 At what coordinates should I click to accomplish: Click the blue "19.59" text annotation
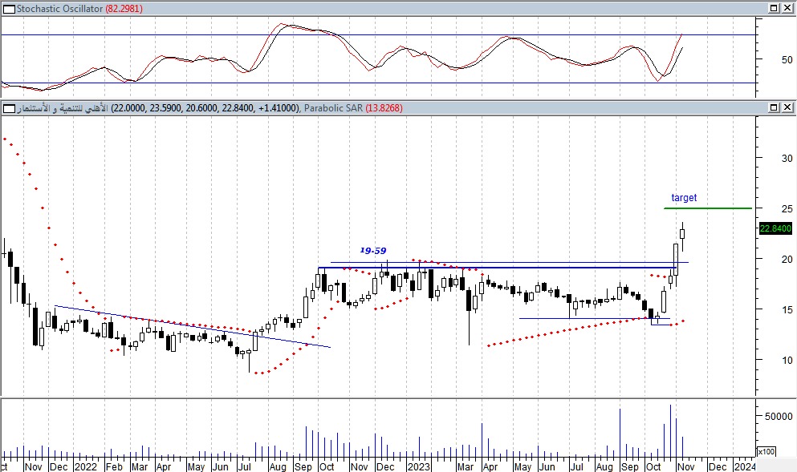372,251
